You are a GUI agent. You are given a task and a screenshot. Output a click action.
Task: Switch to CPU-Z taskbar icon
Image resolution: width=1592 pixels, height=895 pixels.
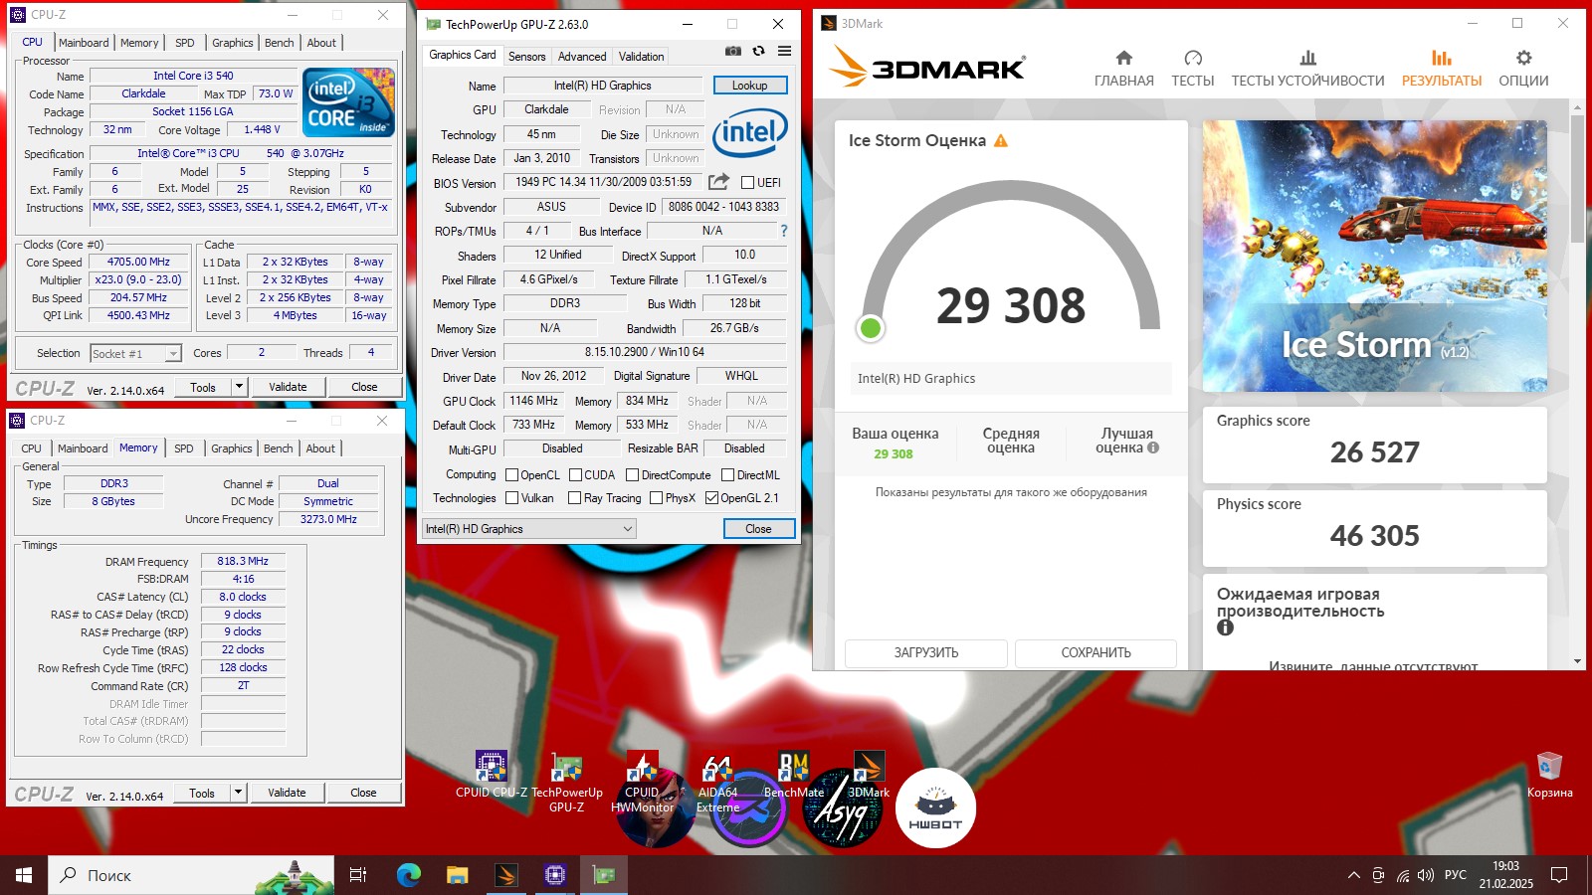tap(554, 875)
